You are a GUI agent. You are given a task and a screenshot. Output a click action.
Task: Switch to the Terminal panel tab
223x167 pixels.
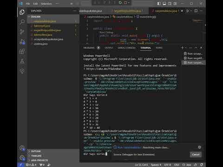point(145,48)
